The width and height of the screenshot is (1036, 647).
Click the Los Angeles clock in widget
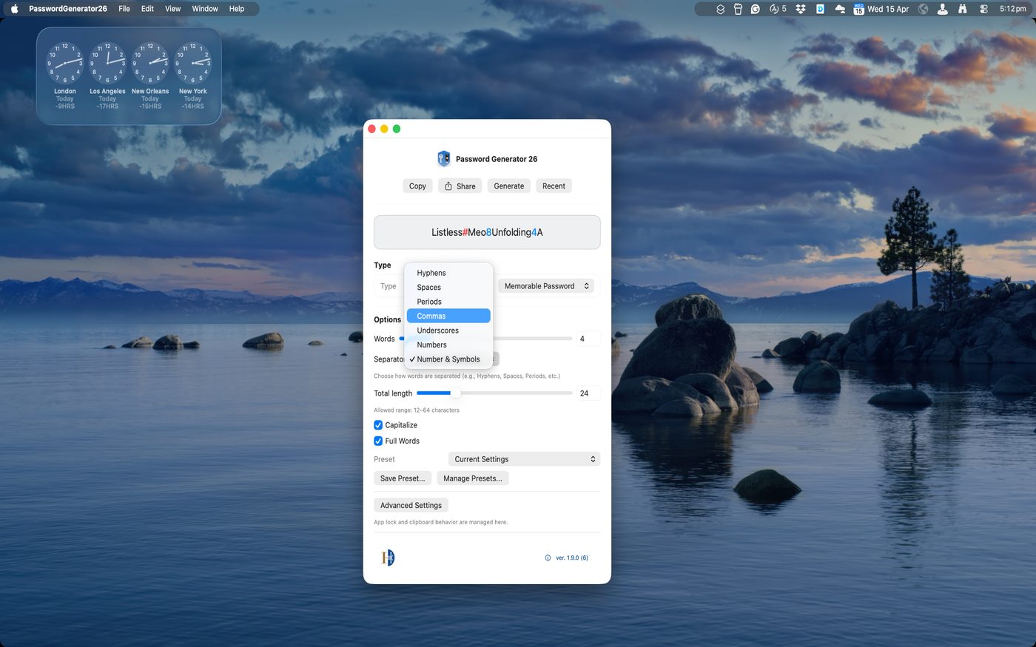tap(107, 63)
